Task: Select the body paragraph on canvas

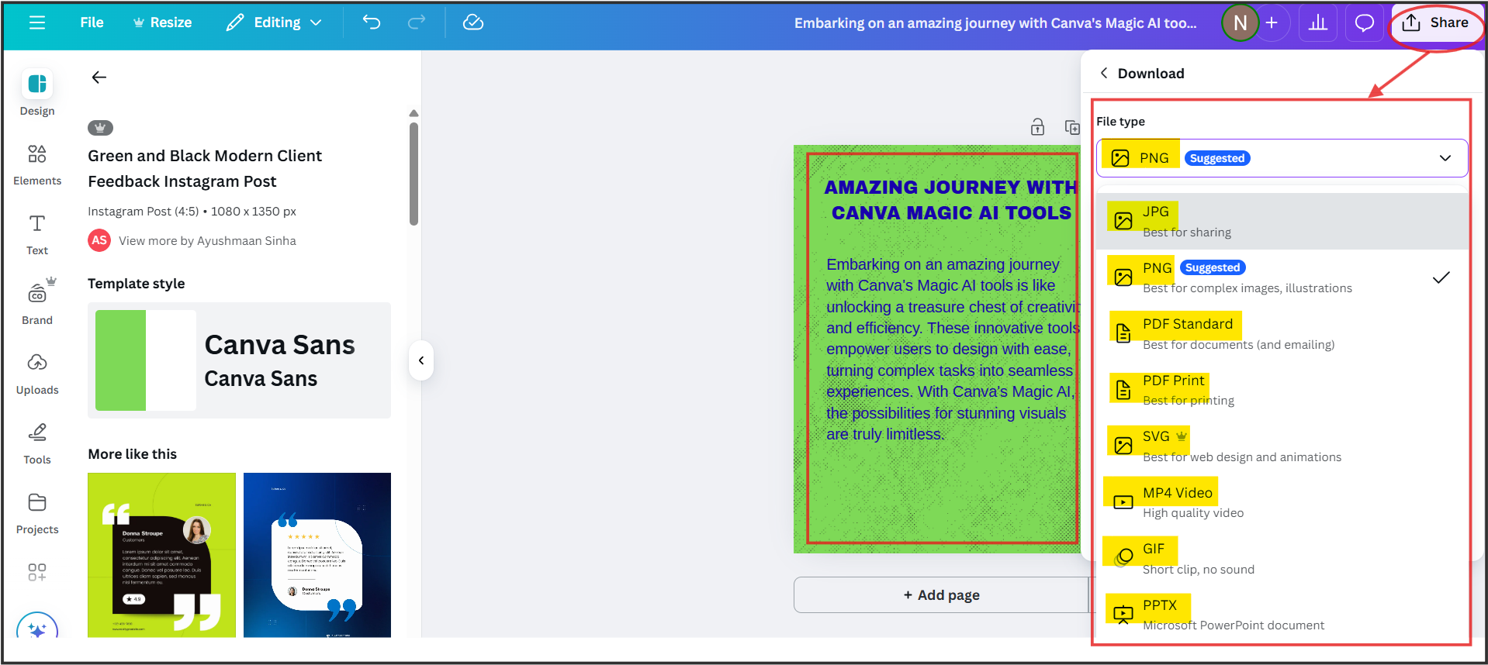Action: 953,349
